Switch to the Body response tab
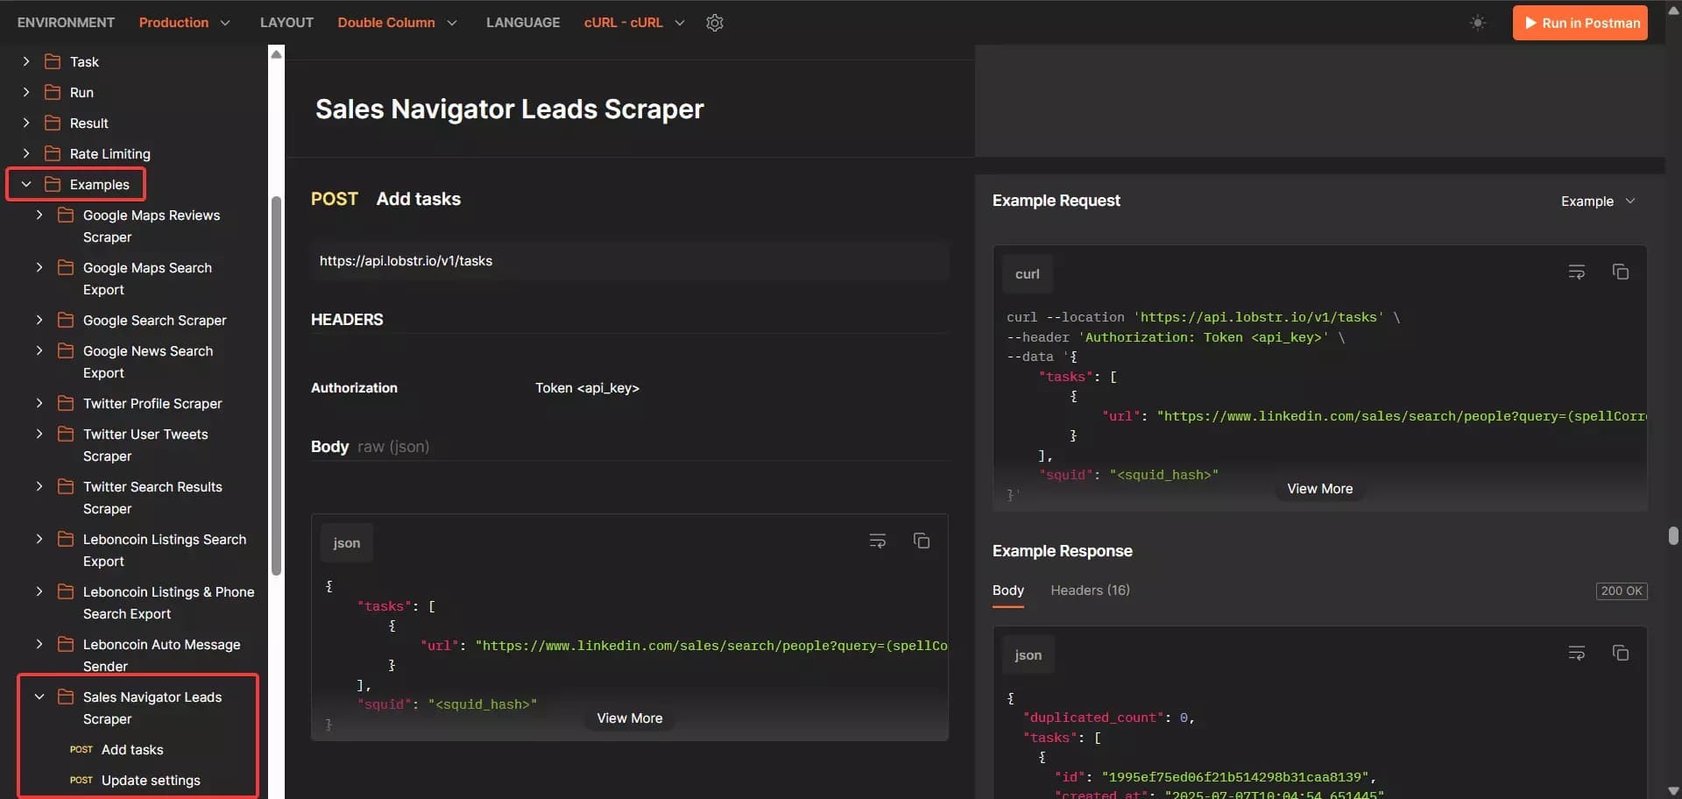 click(x=1007, y=590)
